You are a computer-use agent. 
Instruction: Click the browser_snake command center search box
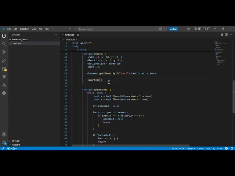pos(117,29)
